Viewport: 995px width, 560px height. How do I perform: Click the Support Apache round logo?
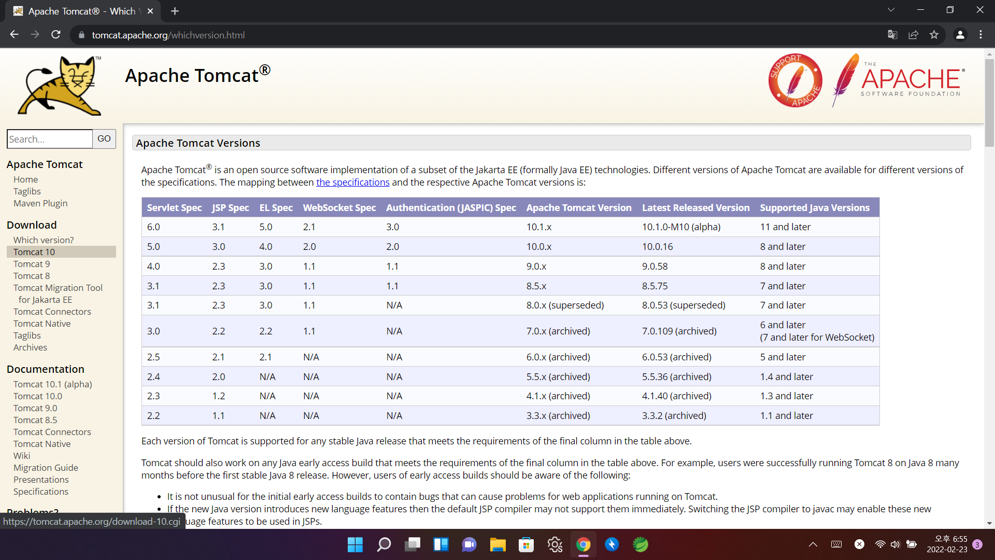(x=795, y=80)
